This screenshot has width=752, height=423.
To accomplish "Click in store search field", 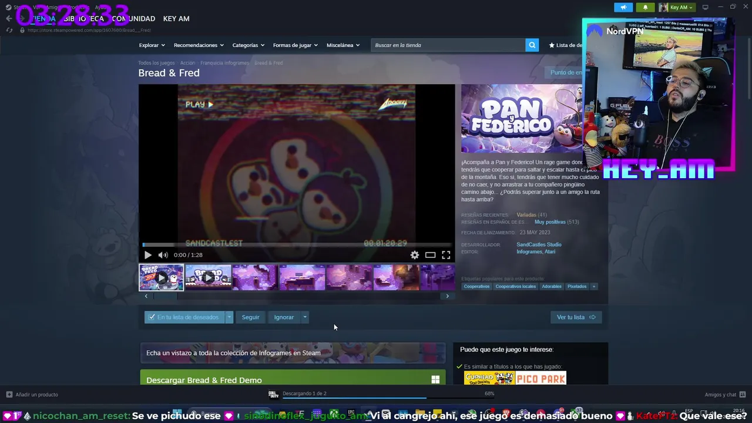I will [x=448, y=45].
